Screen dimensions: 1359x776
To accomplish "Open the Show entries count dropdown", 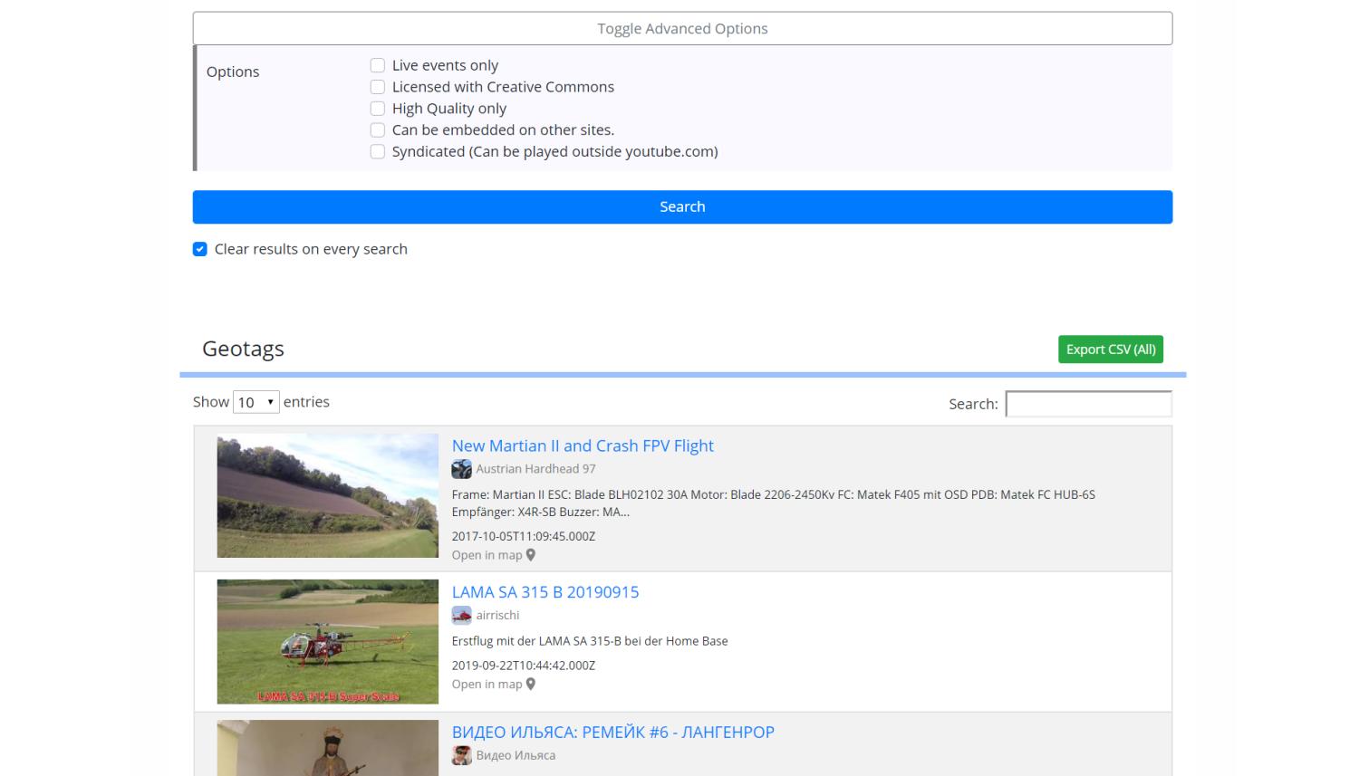I will [255, 402].
